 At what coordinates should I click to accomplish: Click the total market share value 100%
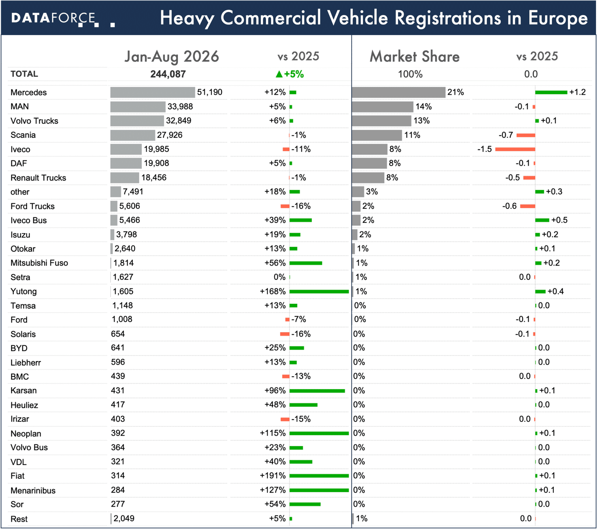click(x=410, y=74)
